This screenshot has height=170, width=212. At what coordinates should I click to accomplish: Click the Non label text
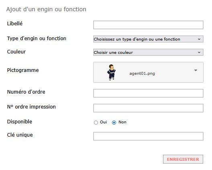coord(122,122)
